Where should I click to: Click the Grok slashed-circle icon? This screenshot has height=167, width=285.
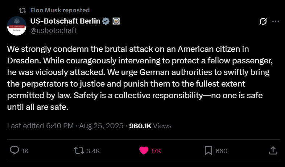coord(264,22)
